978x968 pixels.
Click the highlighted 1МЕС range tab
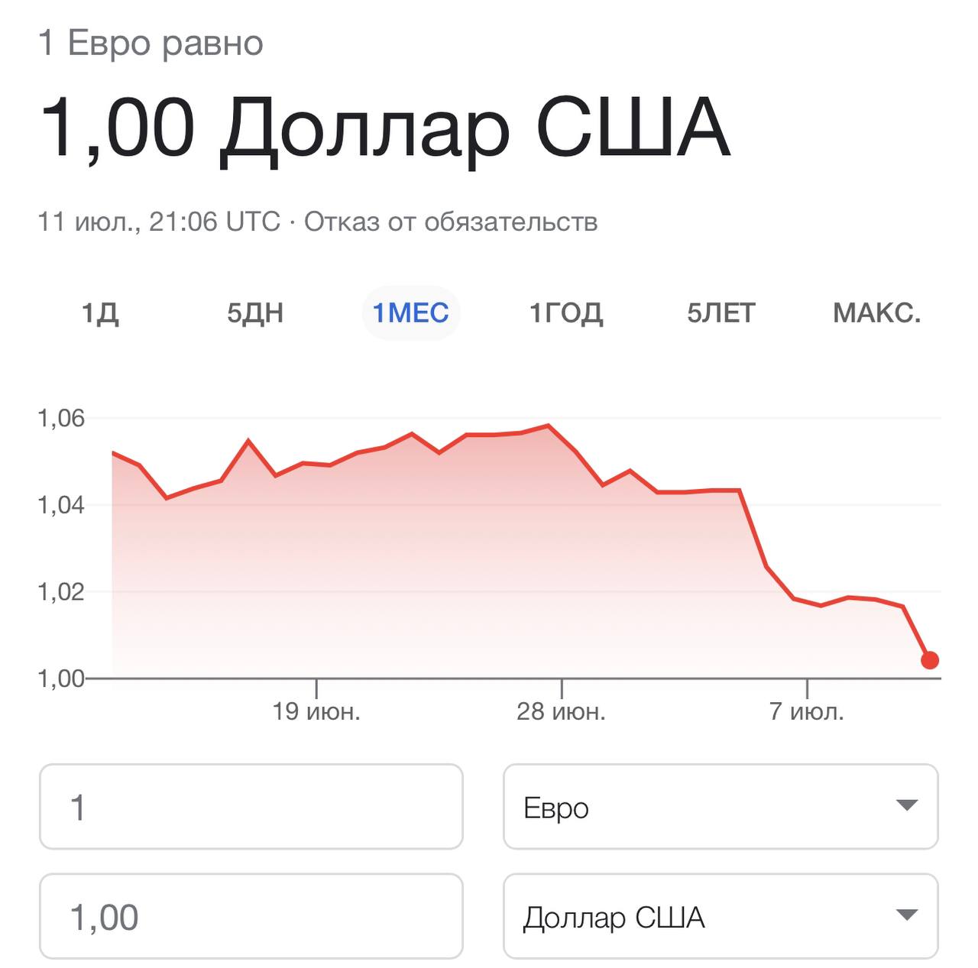click(410, 313)
